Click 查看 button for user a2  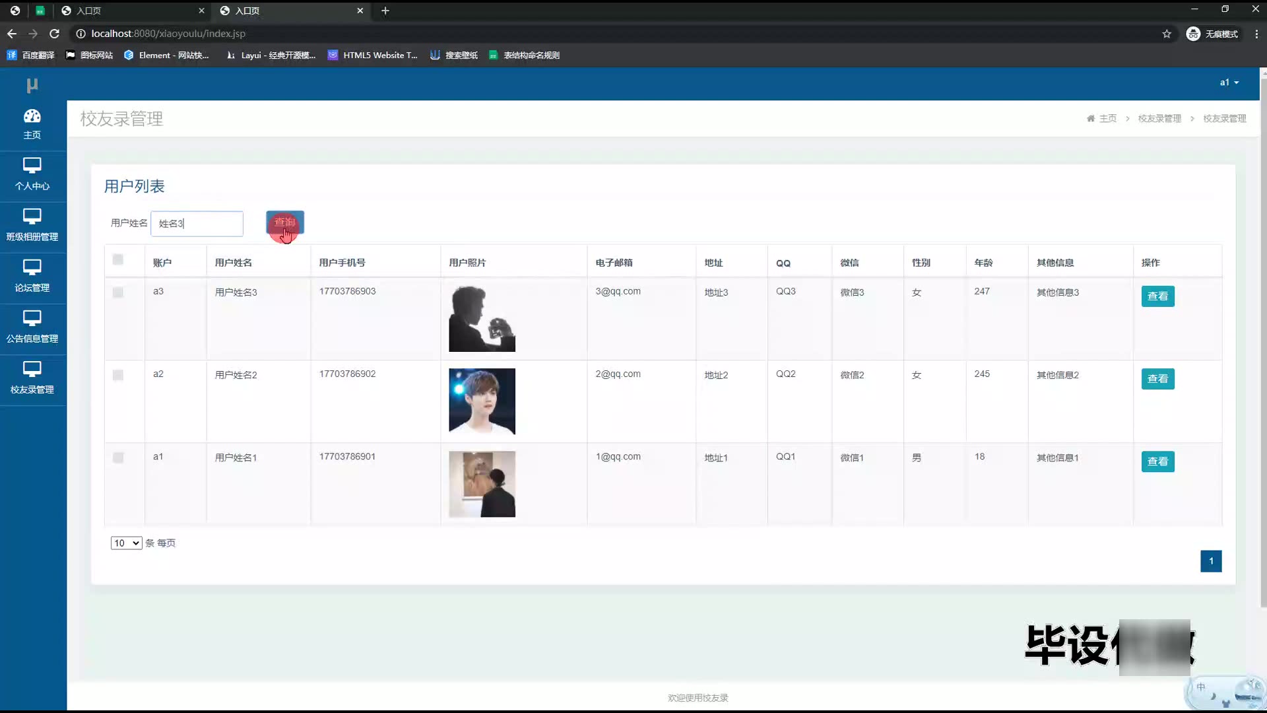pos(1157,379)
